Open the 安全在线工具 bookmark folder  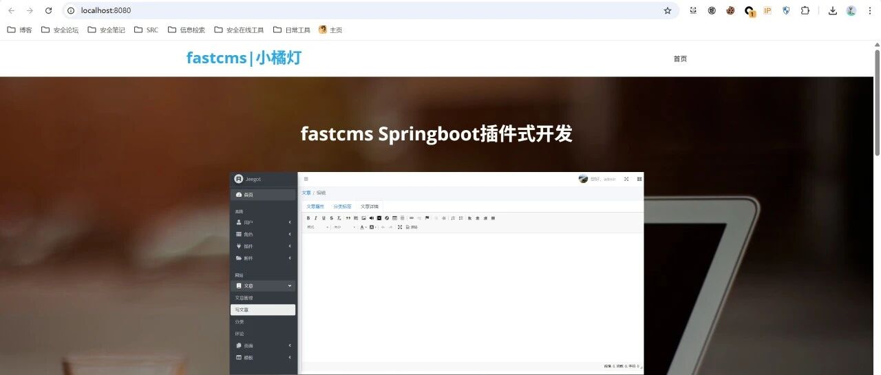[239, 30]
